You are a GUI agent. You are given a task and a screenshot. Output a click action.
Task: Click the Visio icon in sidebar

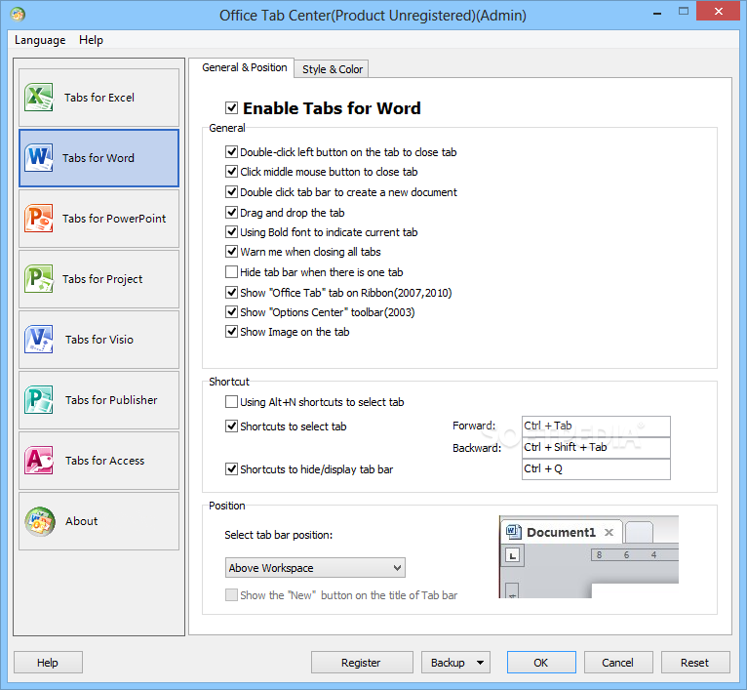(x=39, y=339)
